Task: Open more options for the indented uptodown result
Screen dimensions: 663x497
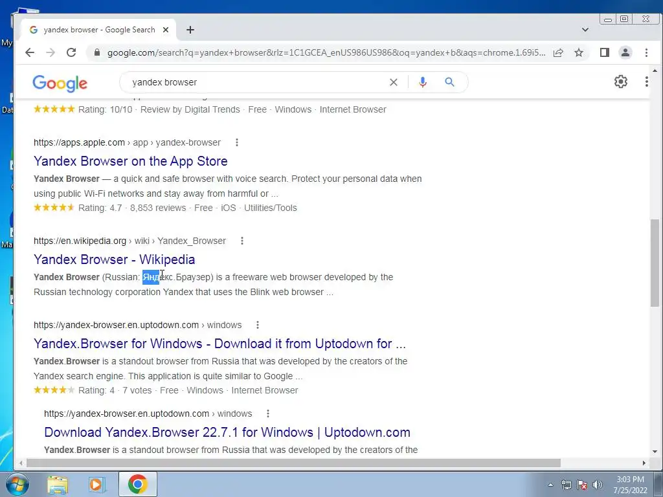Action: pos(267,414)
